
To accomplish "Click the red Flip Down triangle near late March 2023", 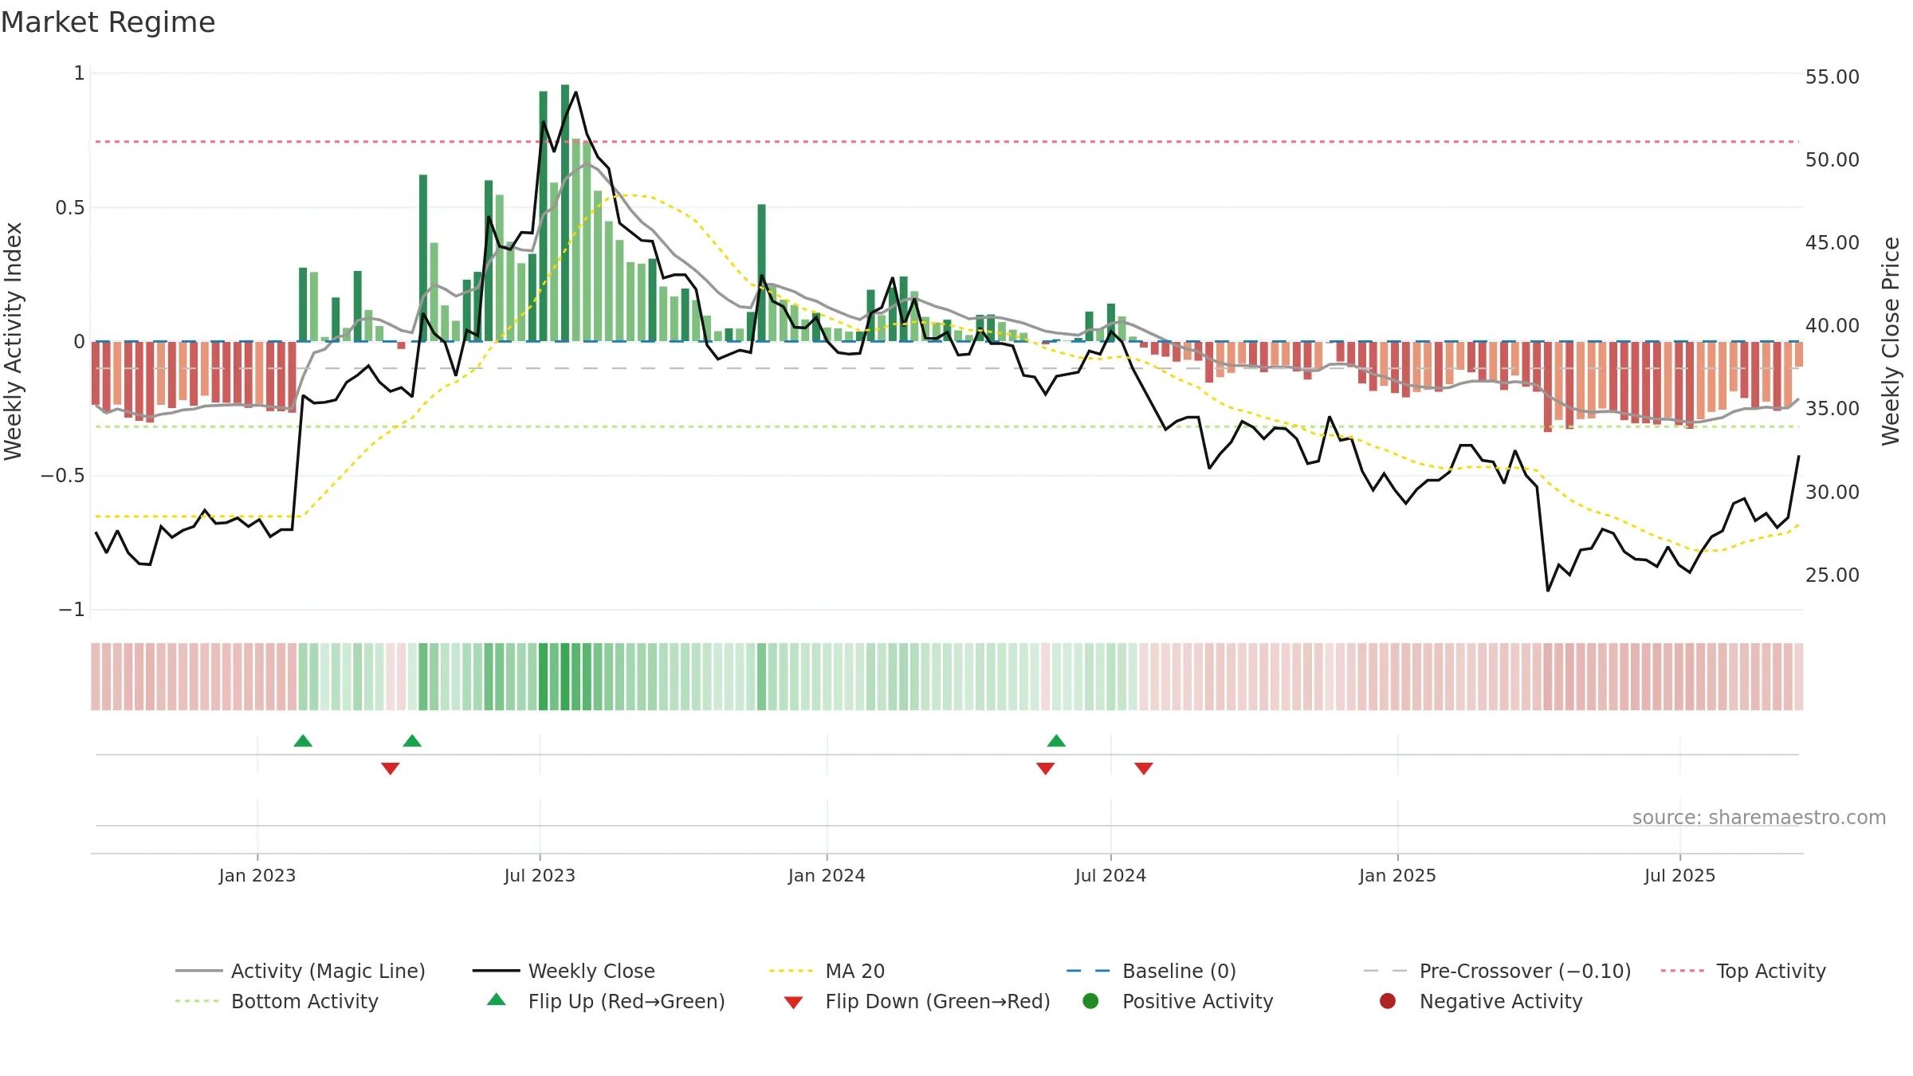I will (x=391, y=768).
